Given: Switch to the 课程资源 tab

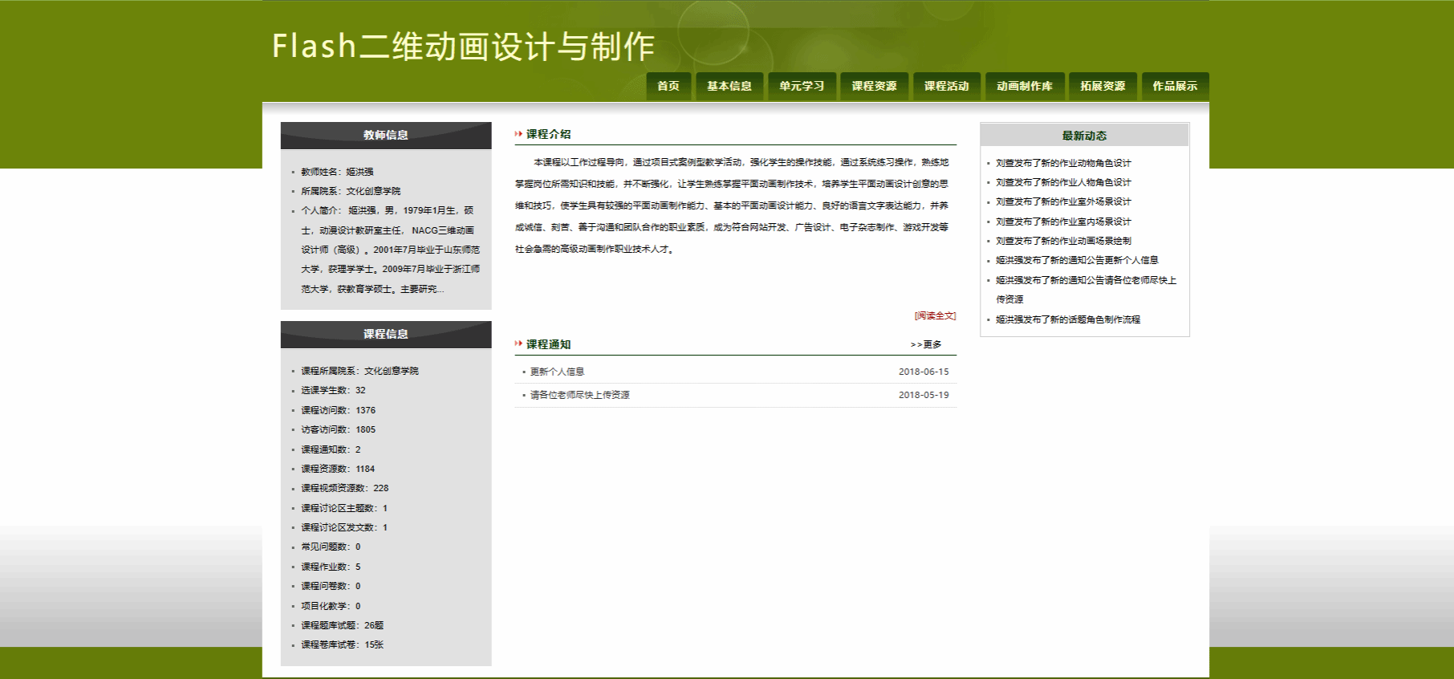Looking at the screenshot, I should (x=874, y=86).
